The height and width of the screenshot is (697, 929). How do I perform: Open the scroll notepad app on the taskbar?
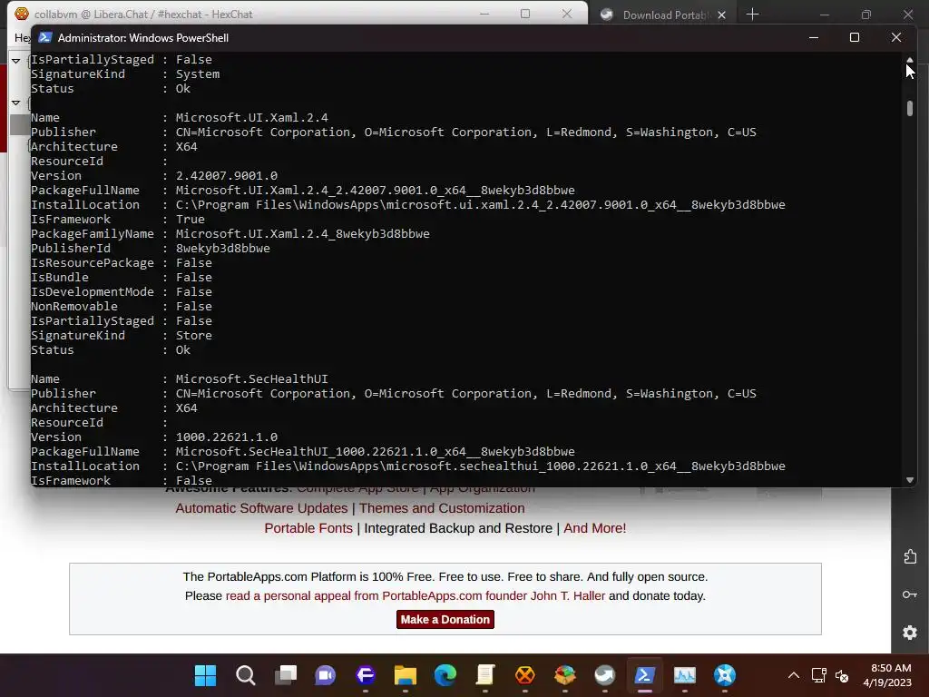[485, 675]
